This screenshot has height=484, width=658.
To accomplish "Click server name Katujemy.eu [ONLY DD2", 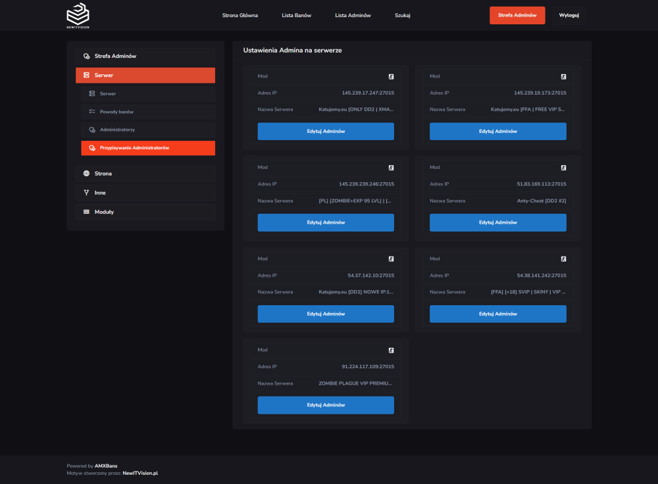I will 356,109.
